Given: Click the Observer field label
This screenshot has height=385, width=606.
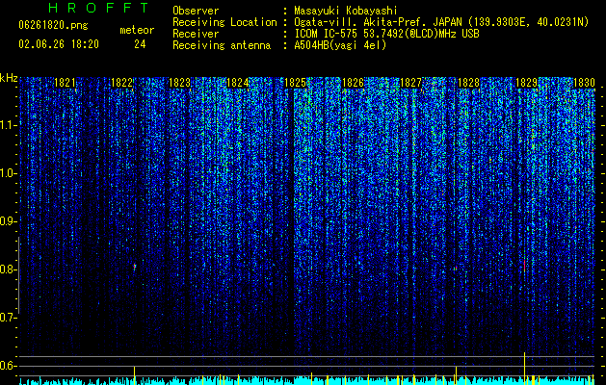Looking at the screenshot, I should click(x=196, y=11).
